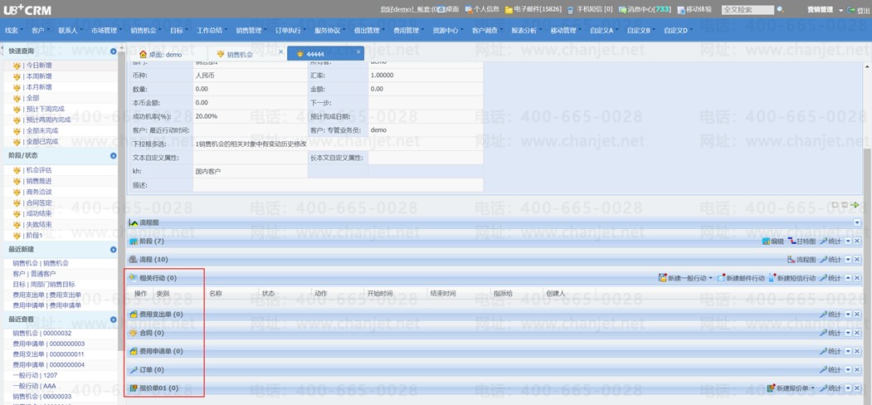The image size is (872, 405).
Task: Click 新建报价单 in the 报价单01 section
Action: point(787,388)
